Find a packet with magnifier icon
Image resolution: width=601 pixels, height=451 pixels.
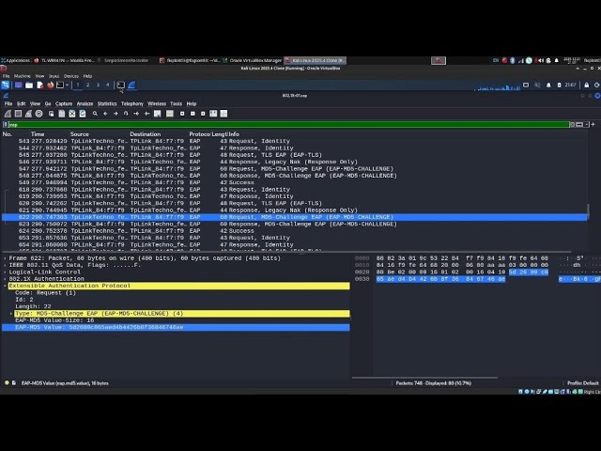95,114
